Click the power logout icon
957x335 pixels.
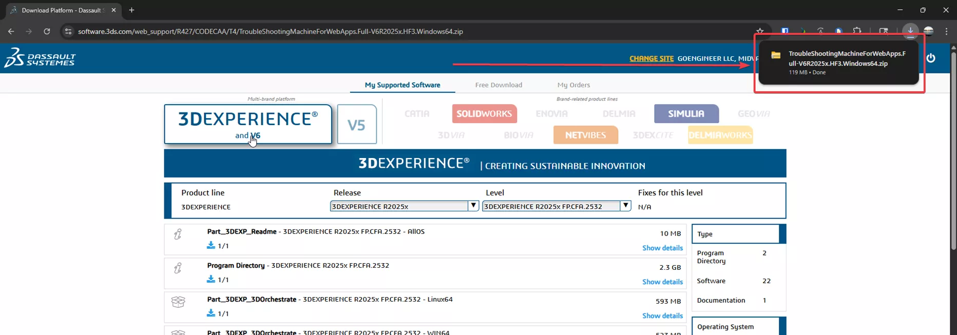pos(931,58)
